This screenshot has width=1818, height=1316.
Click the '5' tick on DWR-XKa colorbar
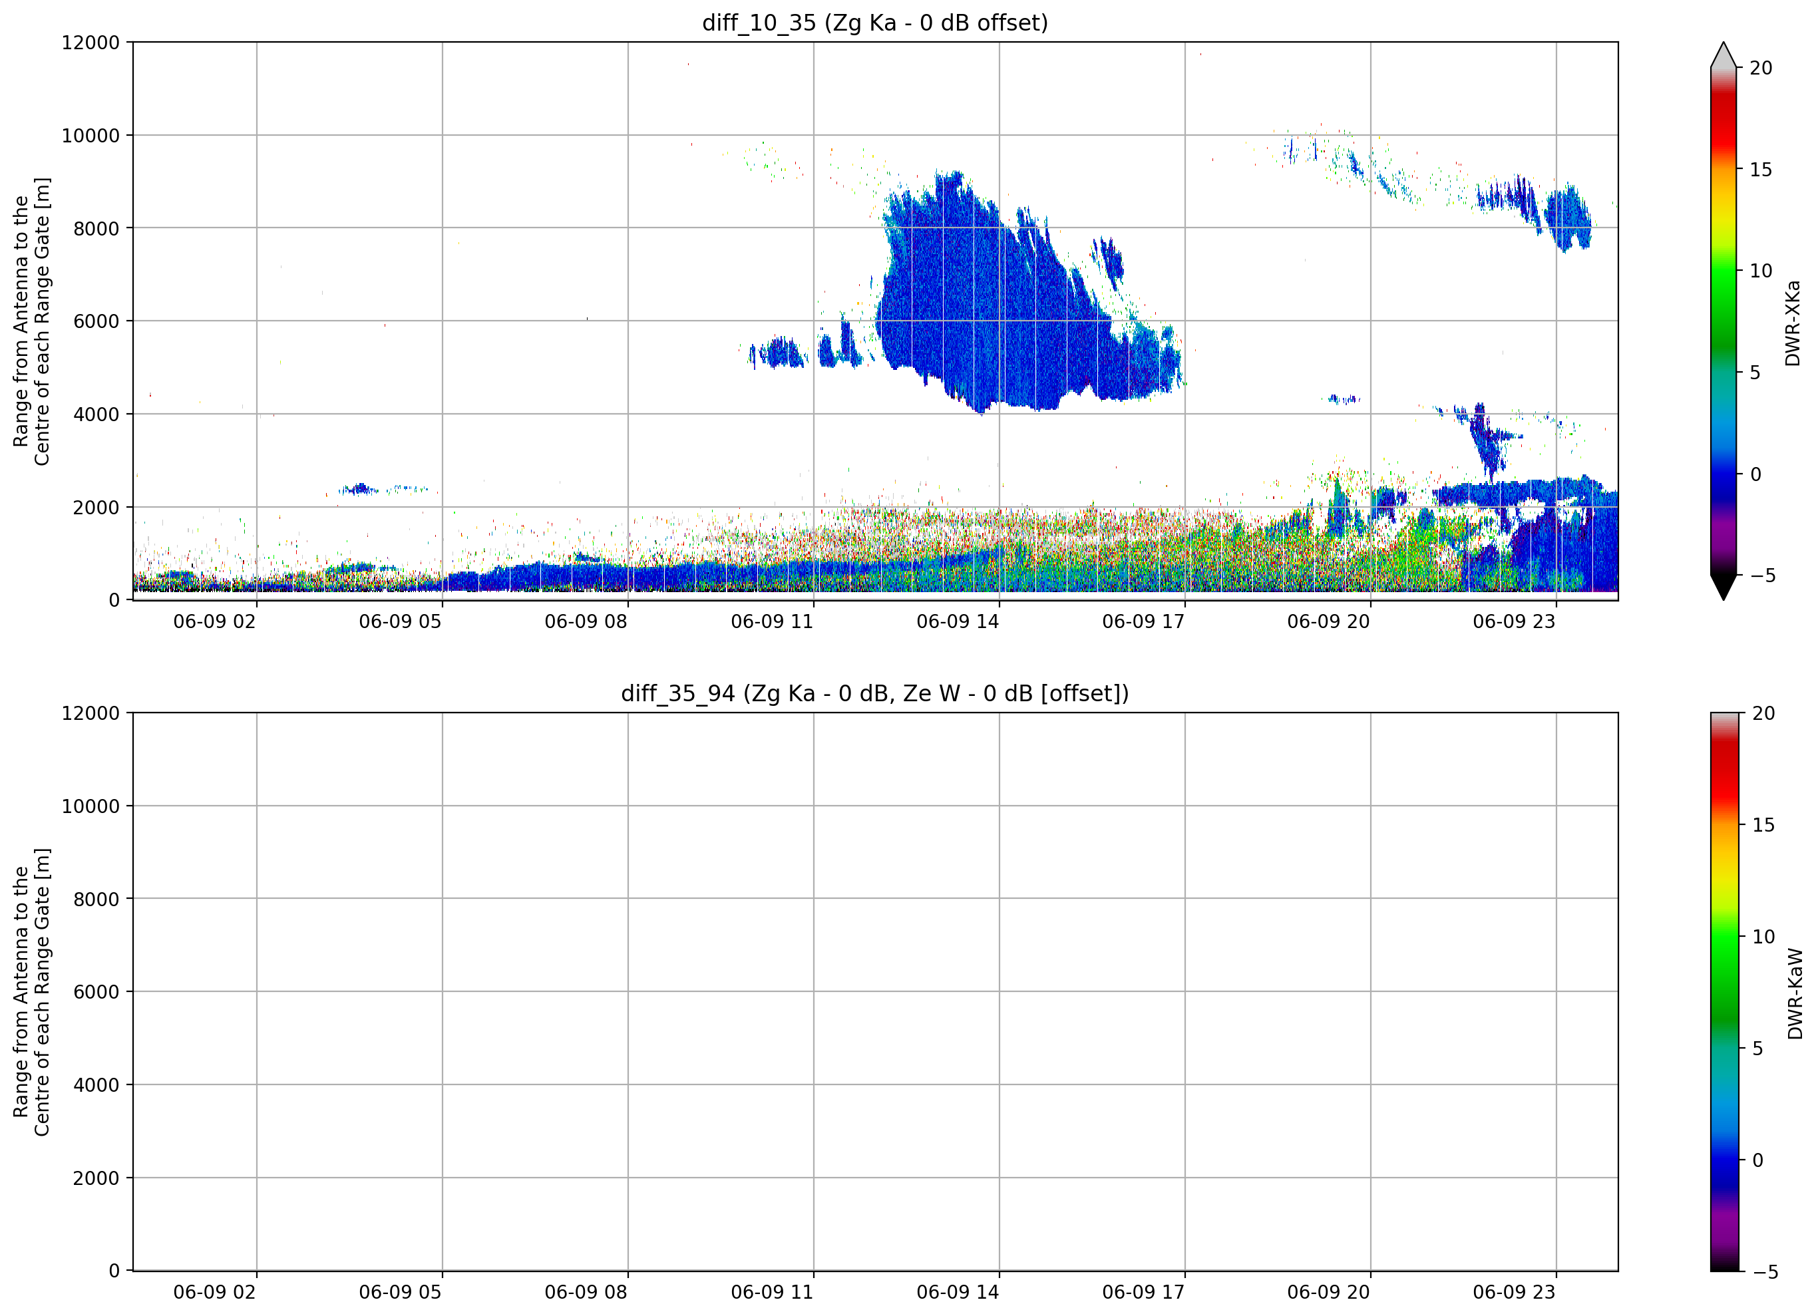[1755, 373]
